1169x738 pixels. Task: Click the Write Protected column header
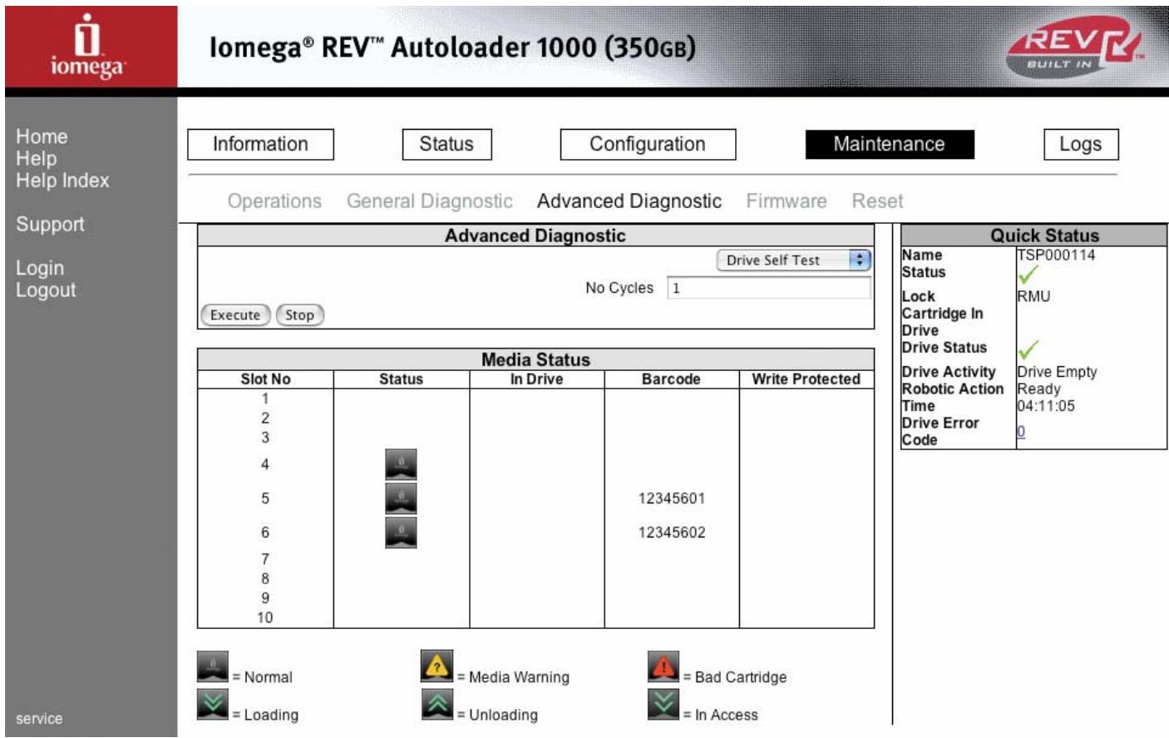[x=806, y=379]
